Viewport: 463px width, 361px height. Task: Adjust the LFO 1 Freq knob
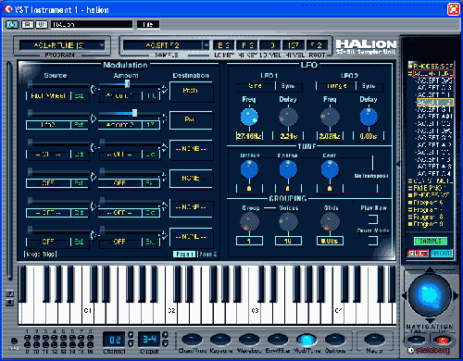[249, 118]
